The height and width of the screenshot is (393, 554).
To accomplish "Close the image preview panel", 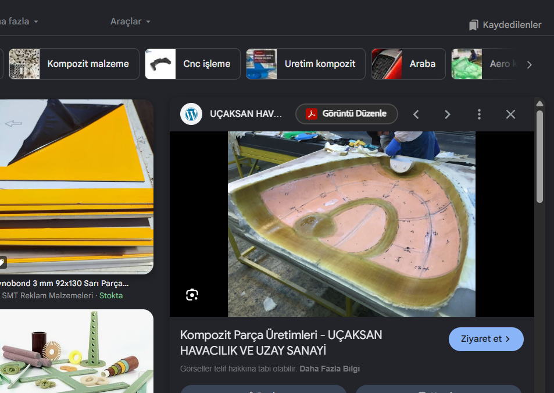I will (510, 114).
